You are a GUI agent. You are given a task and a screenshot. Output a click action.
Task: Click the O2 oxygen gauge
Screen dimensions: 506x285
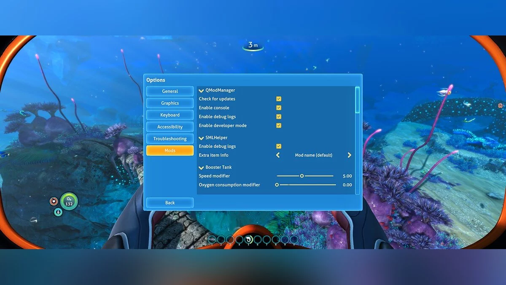click(68, 202)
